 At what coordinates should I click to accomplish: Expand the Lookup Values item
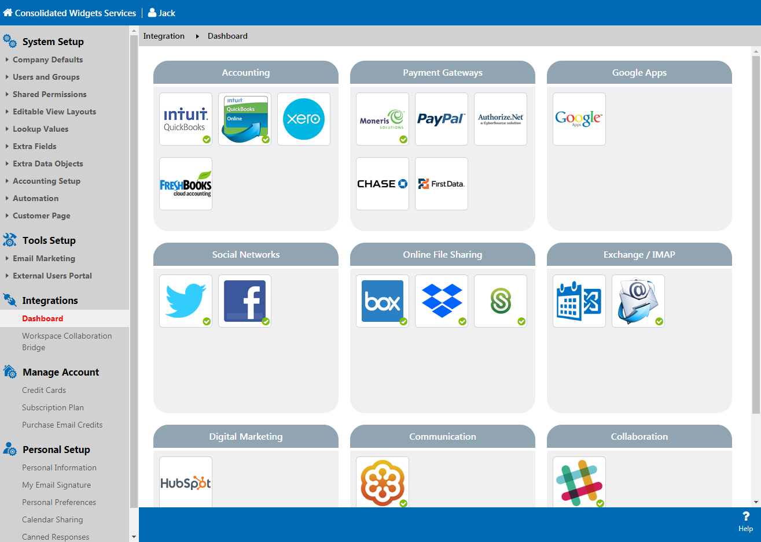41,129
